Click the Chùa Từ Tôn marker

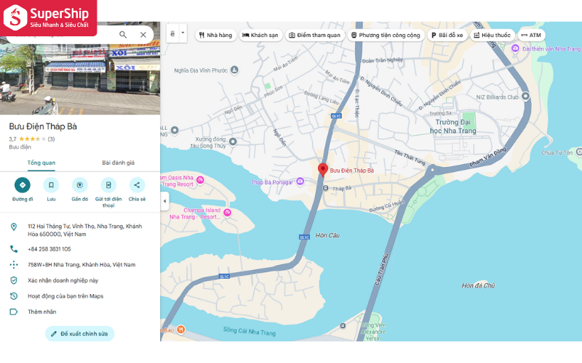(579, 152)
